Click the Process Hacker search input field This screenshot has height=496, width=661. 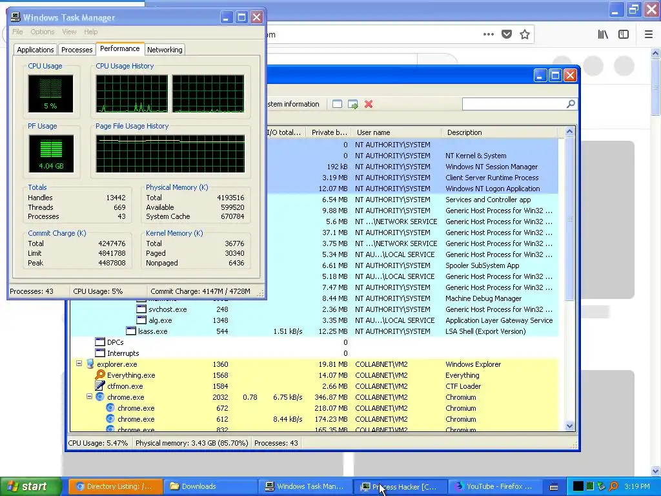point(514,104)
